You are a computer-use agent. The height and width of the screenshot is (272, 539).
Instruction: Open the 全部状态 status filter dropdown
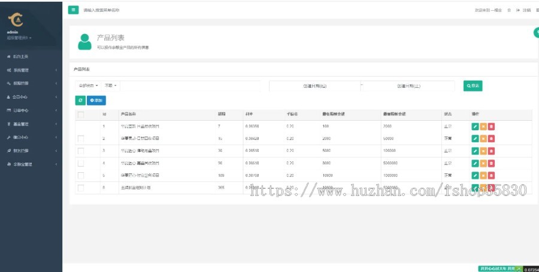point(89,85)
